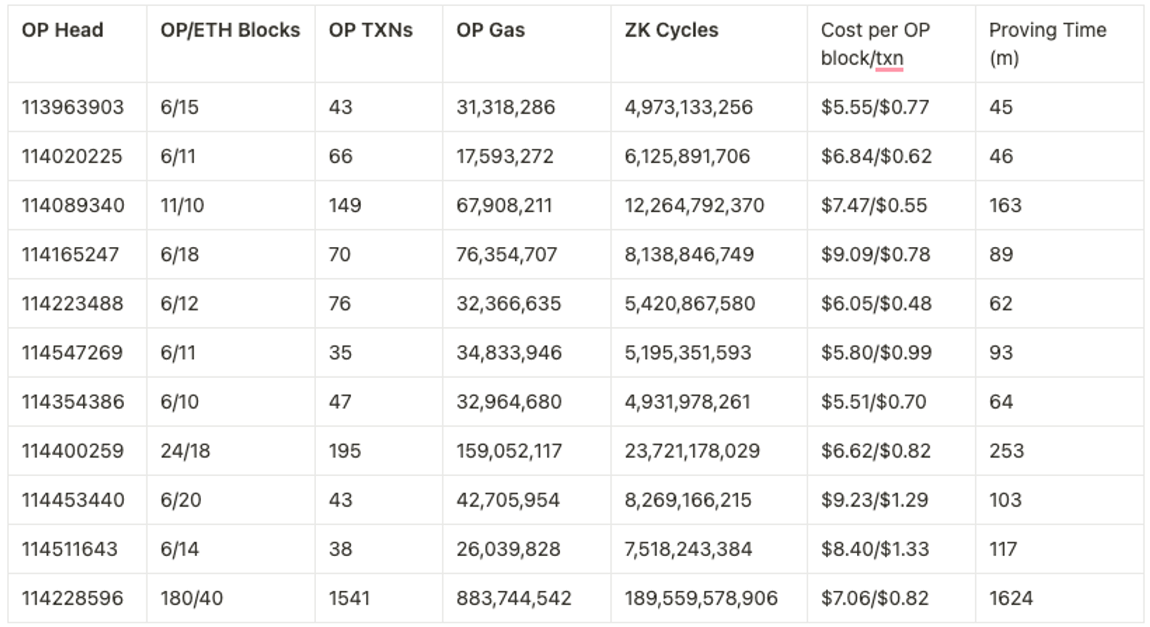The width and height of the screenshot is (1150, 627).
Task: Click the "OP TXNs" column header
Action: [371, 30]
